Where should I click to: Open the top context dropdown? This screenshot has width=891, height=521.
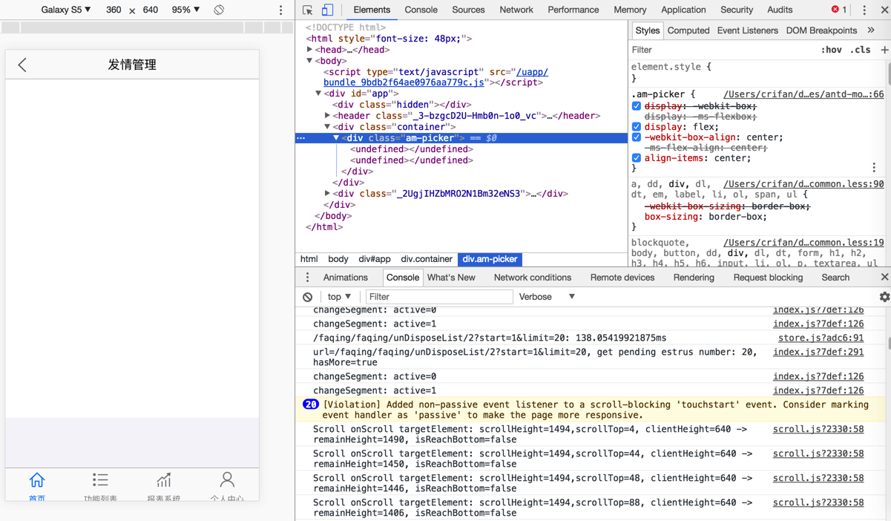point(340,297)
